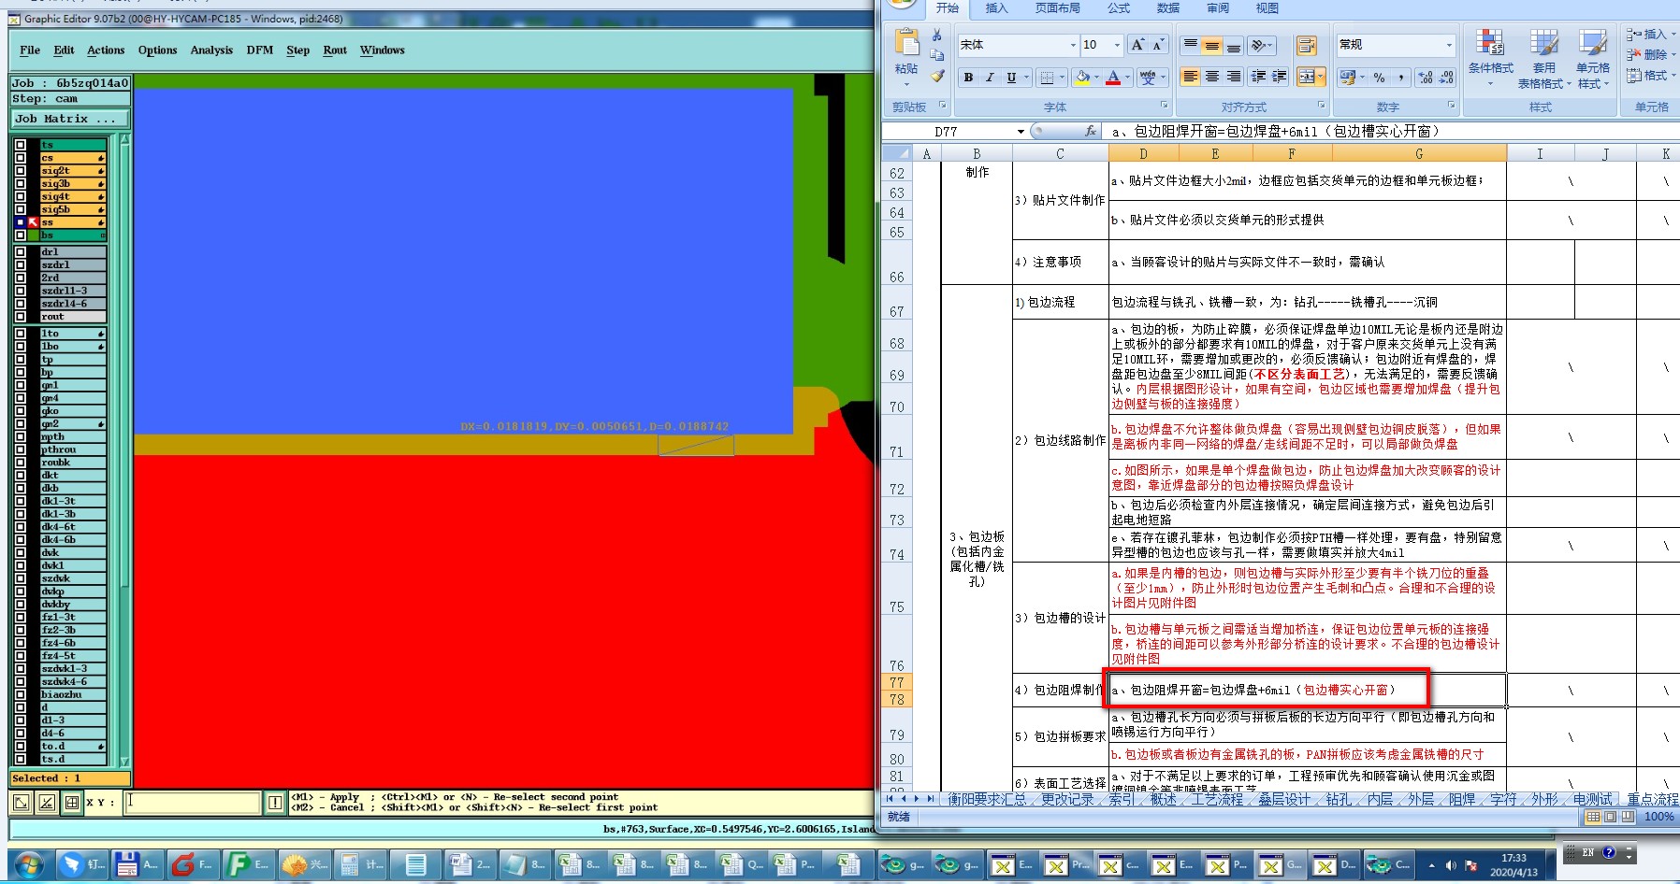
Task: Click the Format Painter brush icon
Action: [937, 76]
